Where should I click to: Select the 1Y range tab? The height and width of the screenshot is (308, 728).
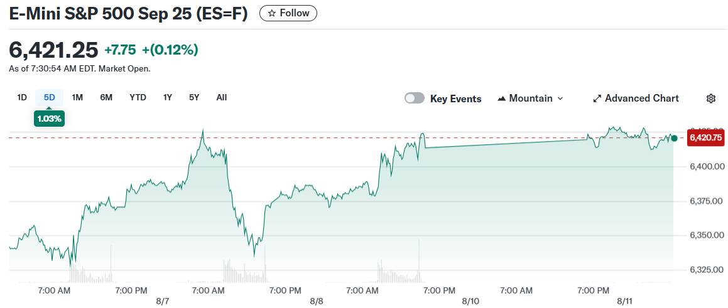coord(168,97)
